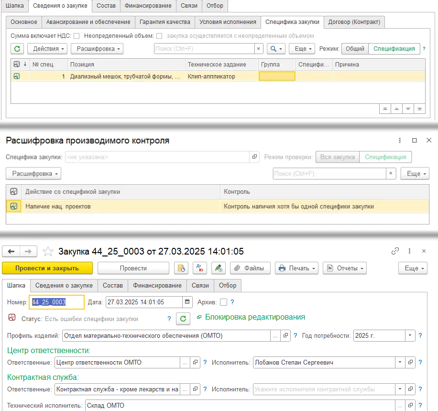This screenshot has height=411, width=438.
Task: Set Режим проверки to Вся закупка
Action: coord(338,157)
